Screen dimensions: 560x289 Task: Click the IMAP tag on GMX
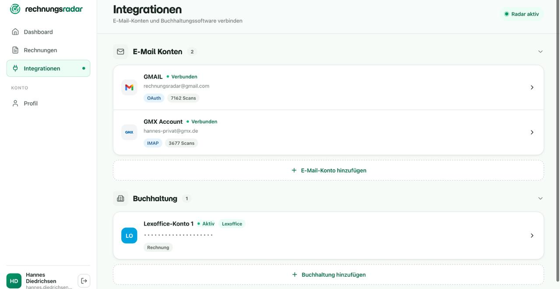point(153,143)
